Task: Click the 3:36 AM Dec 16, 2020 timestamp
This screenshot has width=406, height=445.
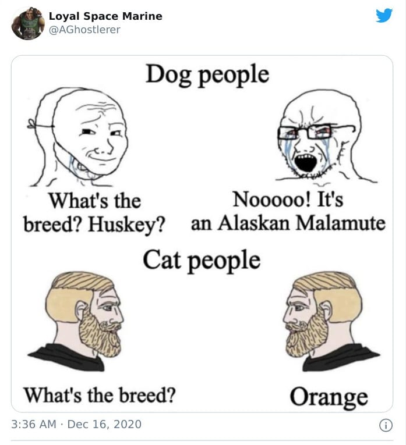Action: (76, 424)
